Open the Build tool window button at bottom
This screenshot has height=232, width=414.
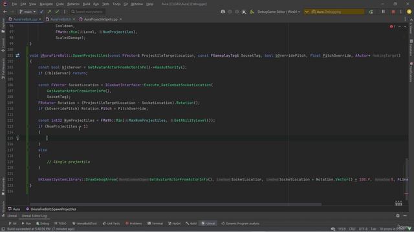[x=191, y=224]
